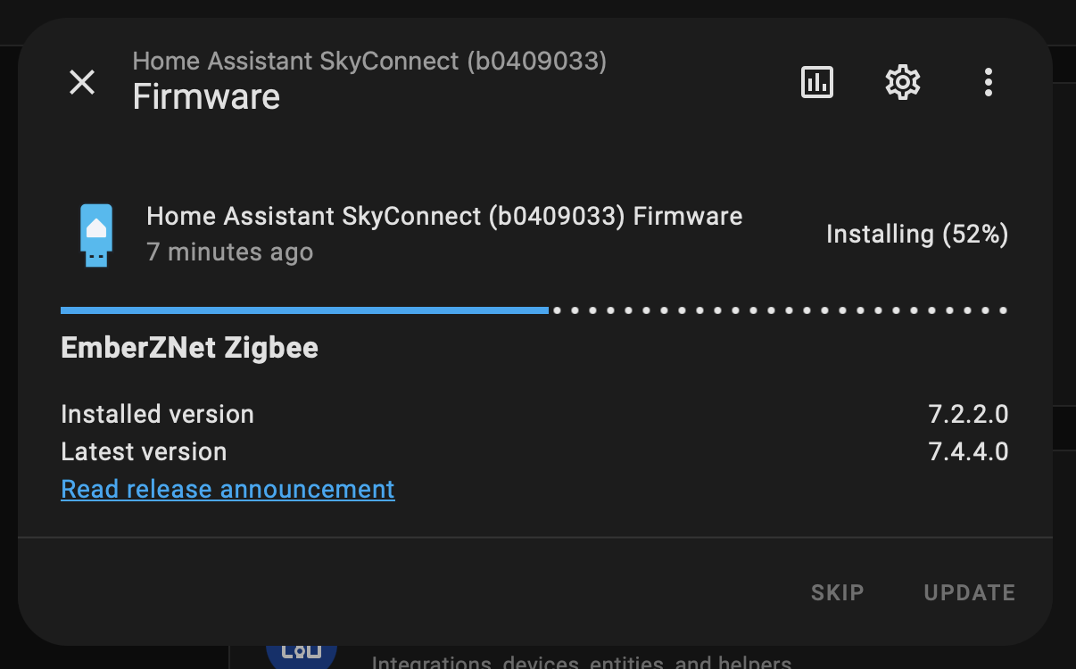Screen dimensions: 1076x669
Task: Click the 7 minutes ago timestamp
Action: (x=230, y=252)
